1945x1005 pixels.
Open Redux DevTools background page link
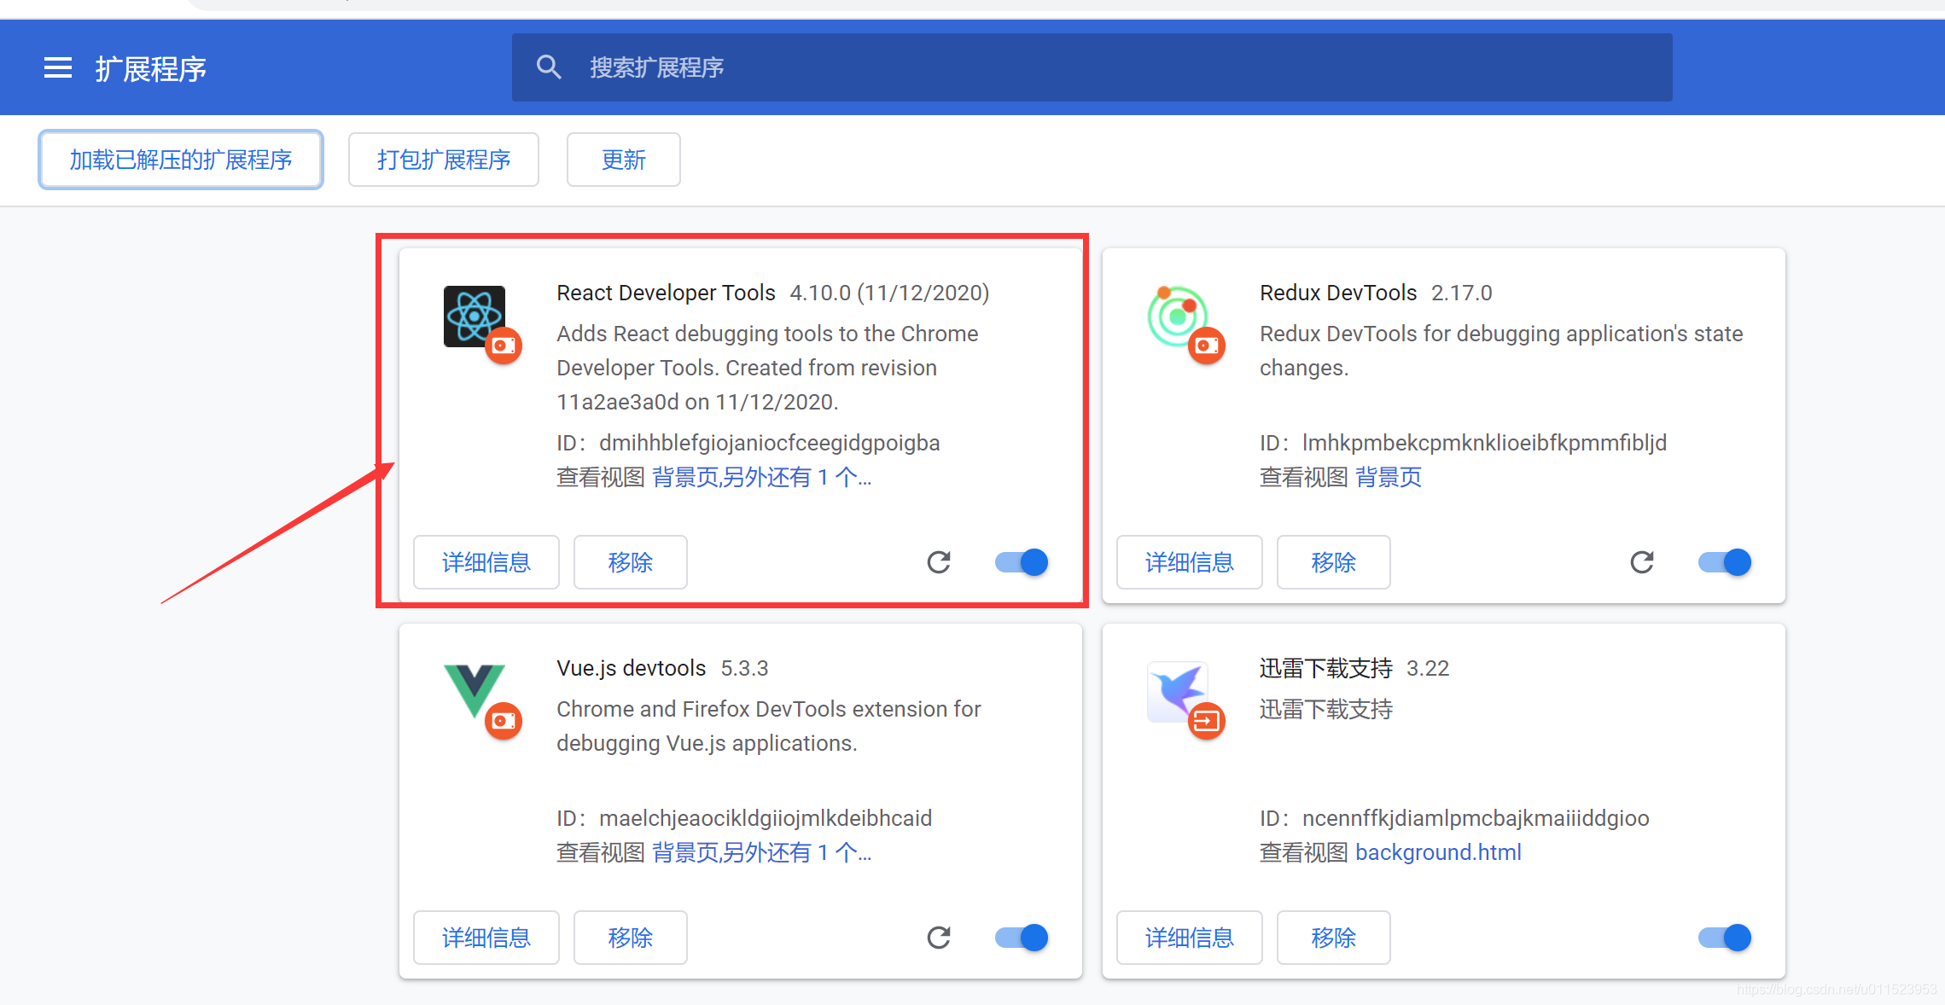tap(1389, 477)
